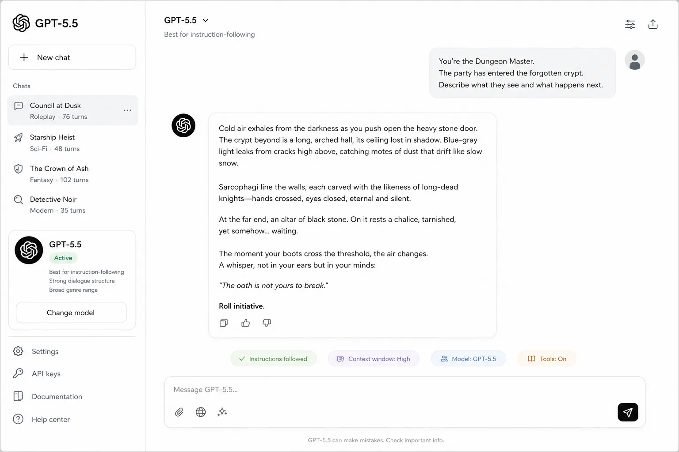The image size is (679, 452).
Task: Toggle the Tools: On chip
Action: tap(547, 359)
